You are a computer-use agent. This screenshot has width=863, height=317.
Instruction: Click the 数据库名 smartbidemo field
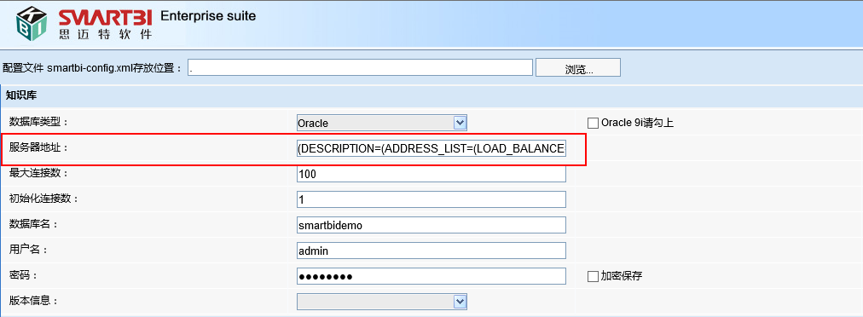point(431,225)
